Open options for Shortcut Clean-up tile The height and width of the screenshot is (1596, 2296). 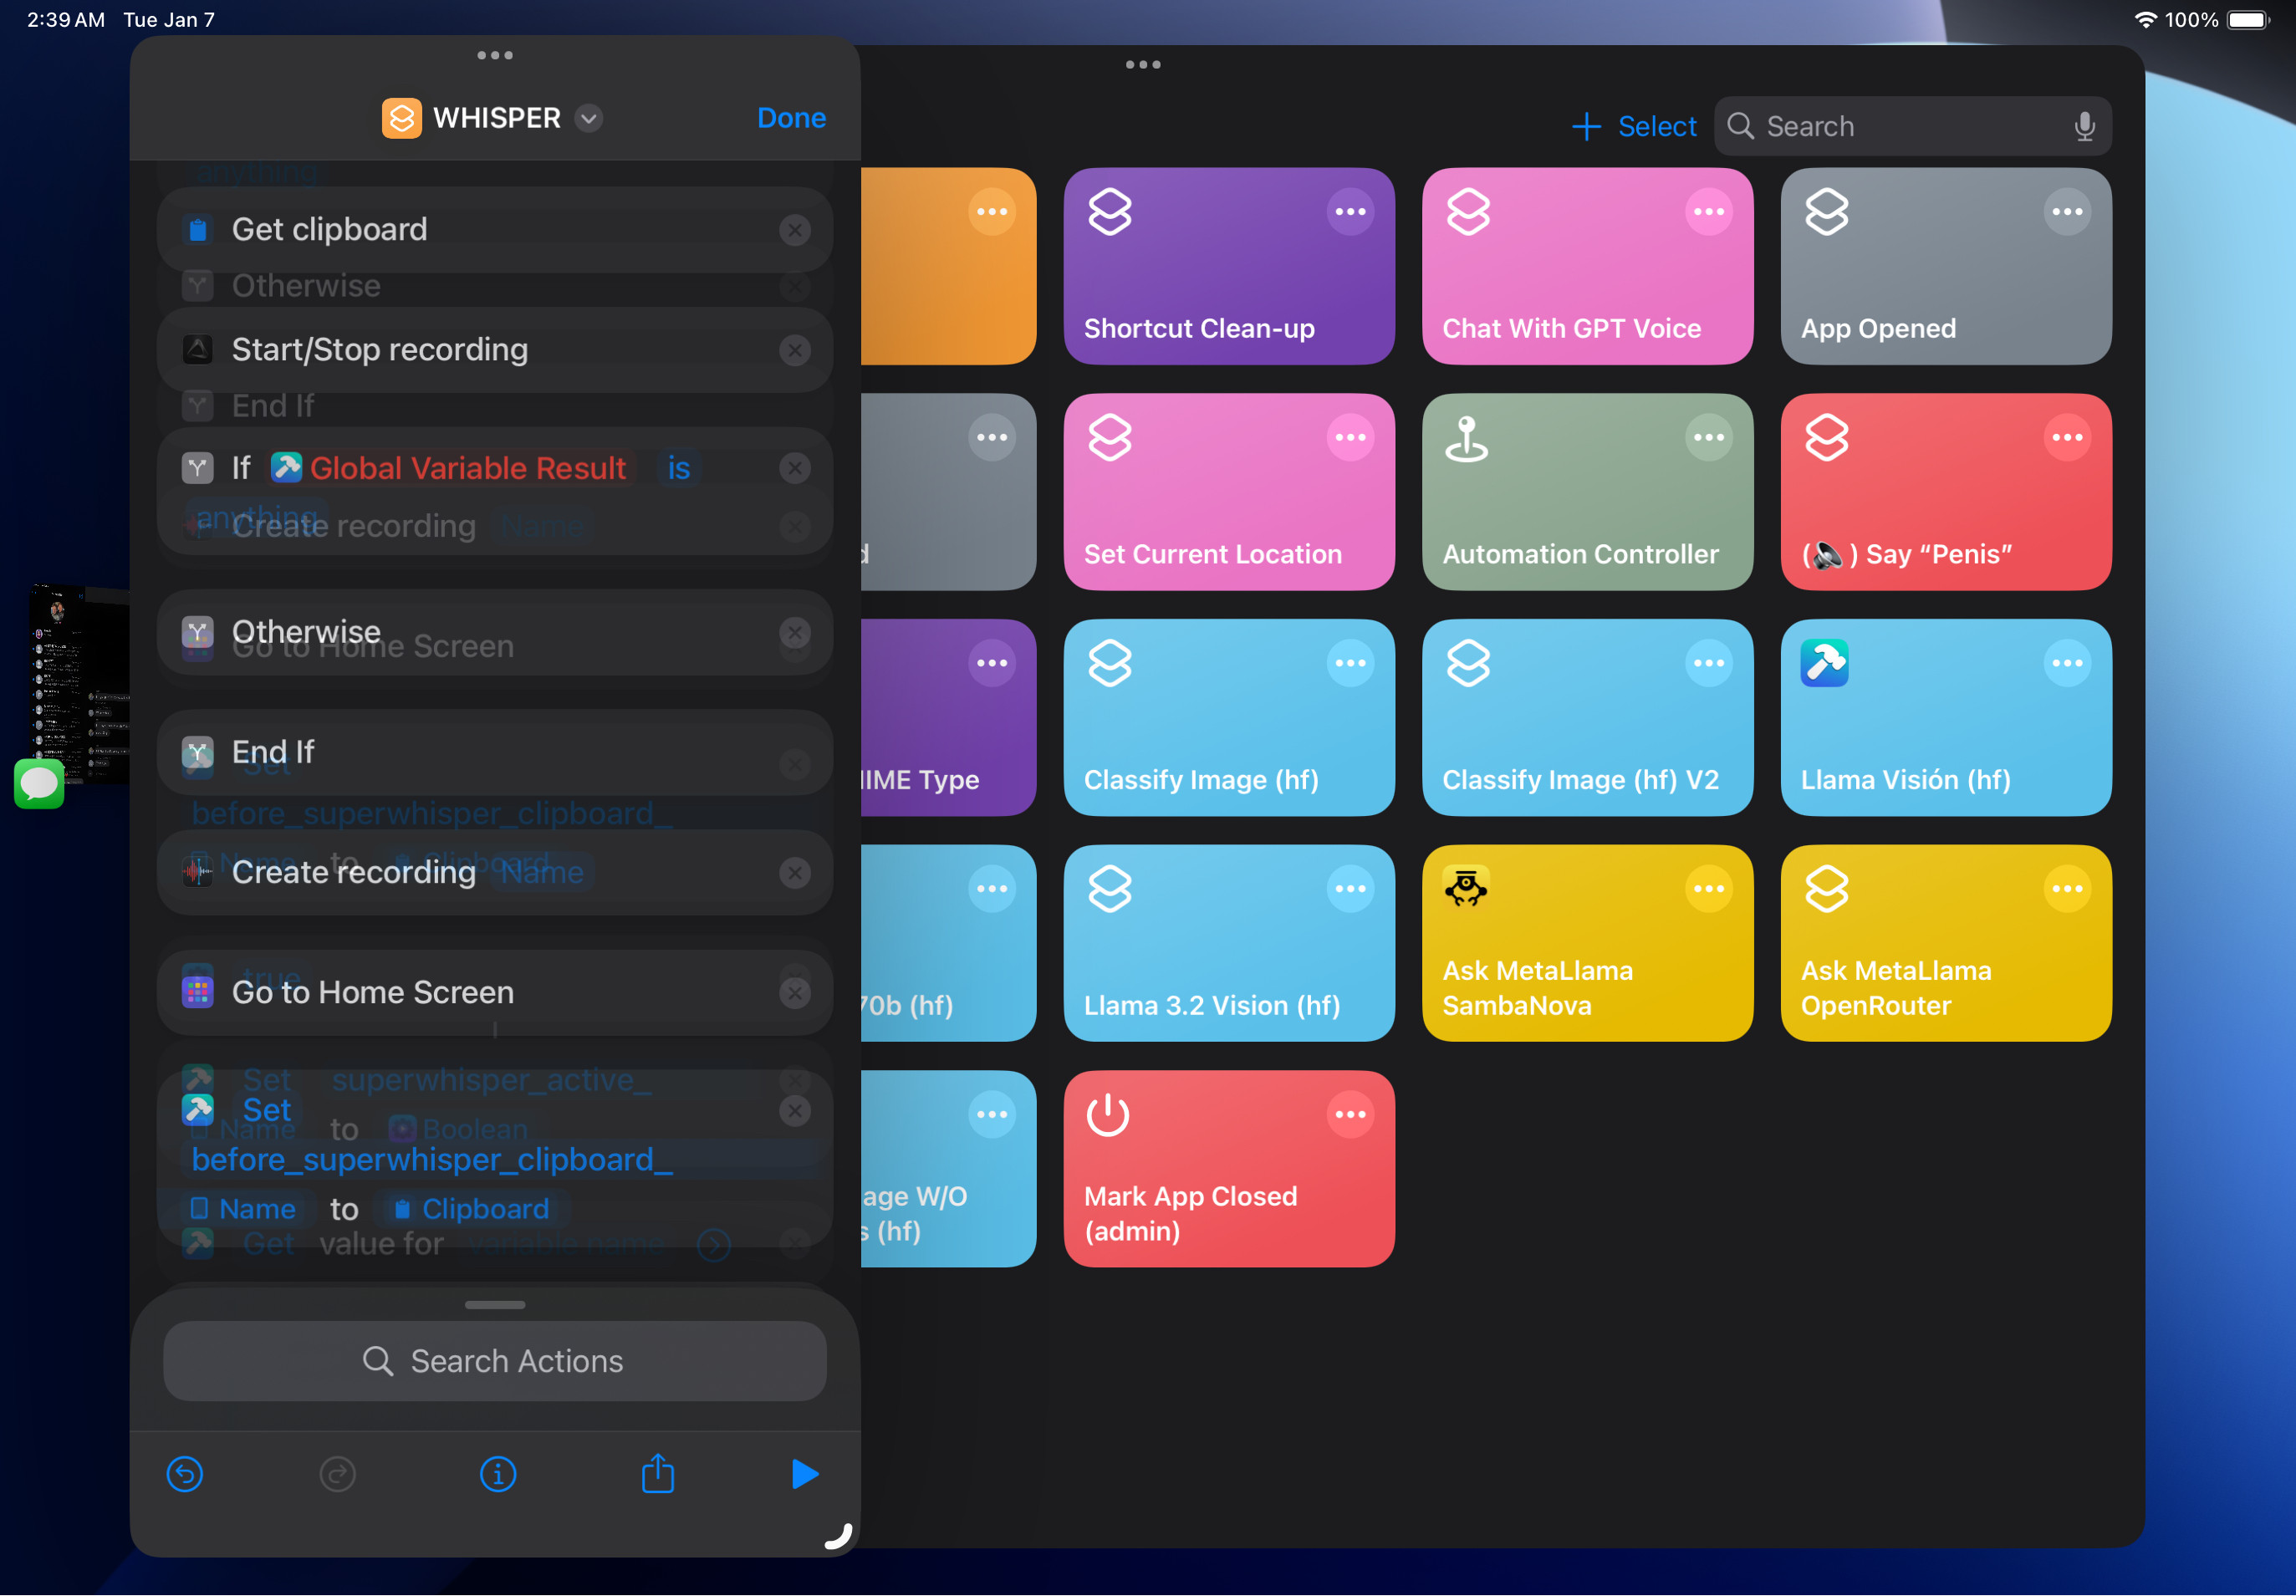click(x=1350, y=212)
